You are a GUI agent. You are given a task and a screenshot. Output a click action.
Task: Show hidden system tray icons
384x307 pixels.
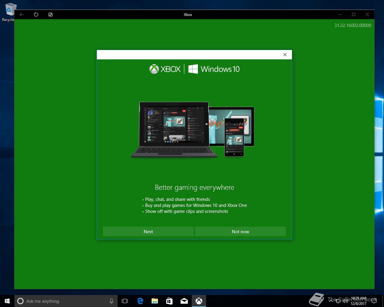pos(331,301)
